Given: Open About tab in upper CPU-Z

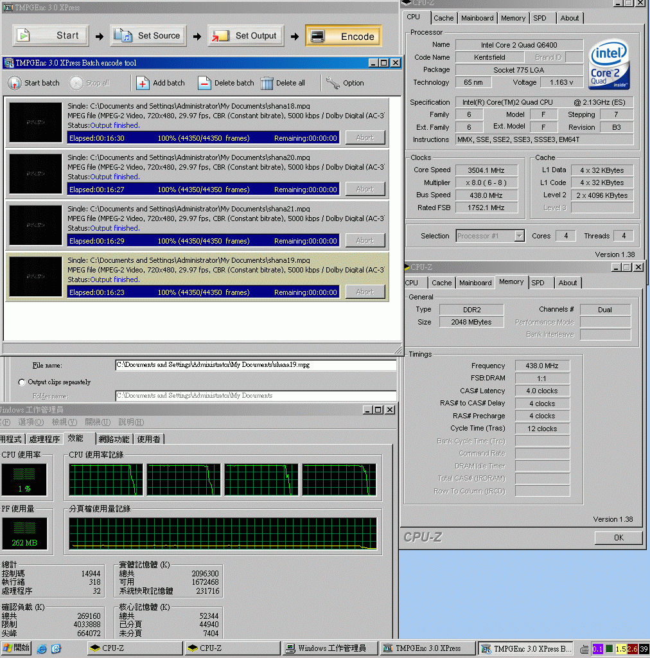Looking at the screenshot, I should 570,18.
